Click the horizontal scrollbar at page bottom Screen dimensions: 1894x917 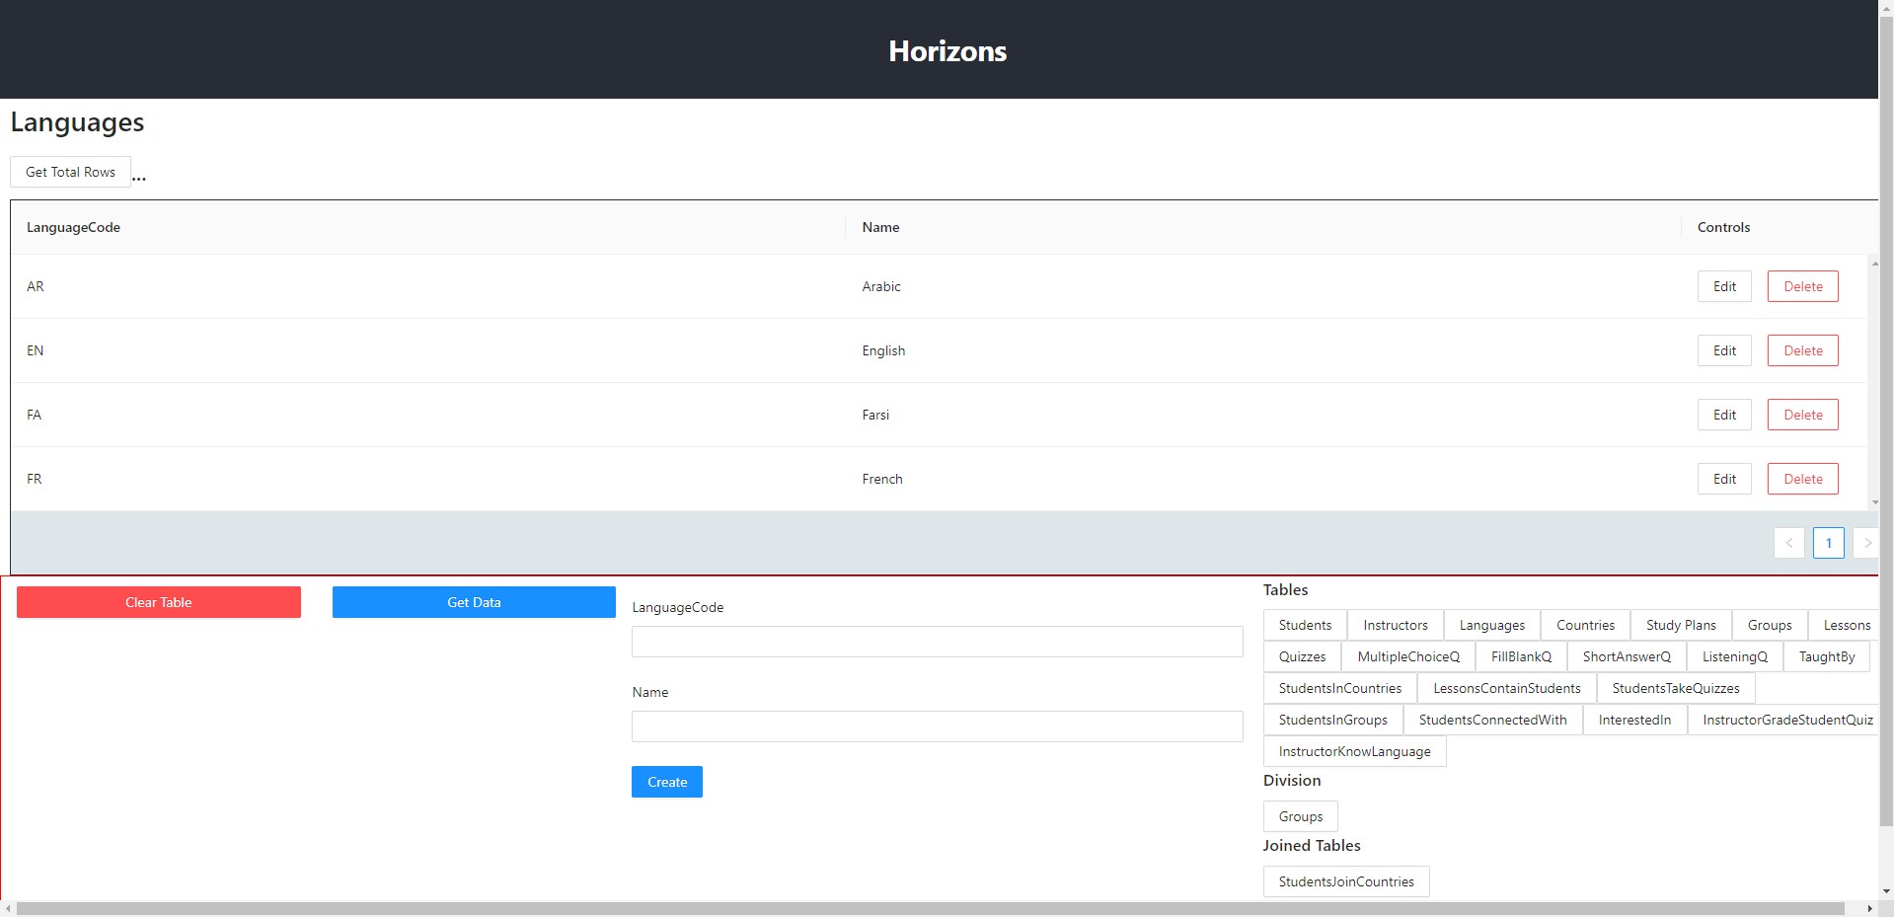point(928,908)
